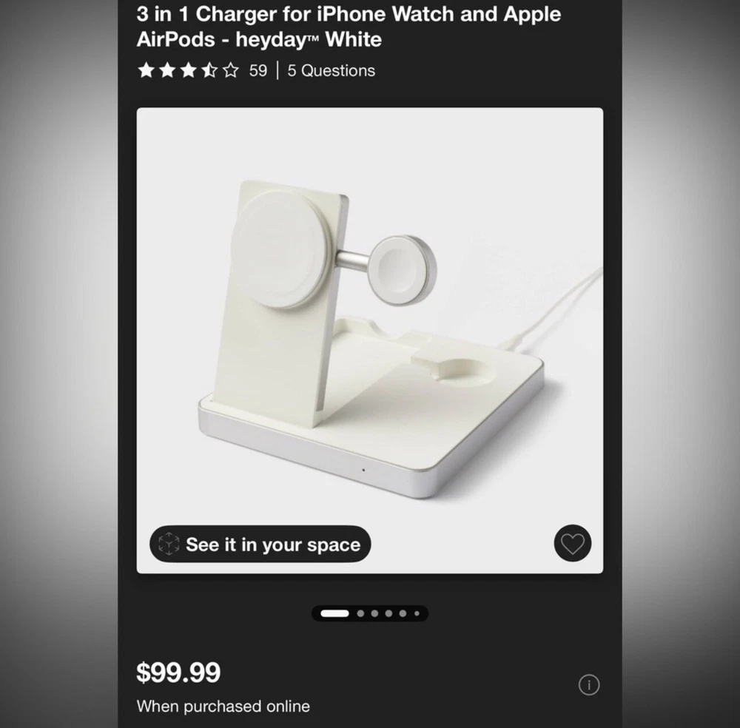
Task: Click the $99.99 price text
Action: pyautogui.click(x=178, y=673)
